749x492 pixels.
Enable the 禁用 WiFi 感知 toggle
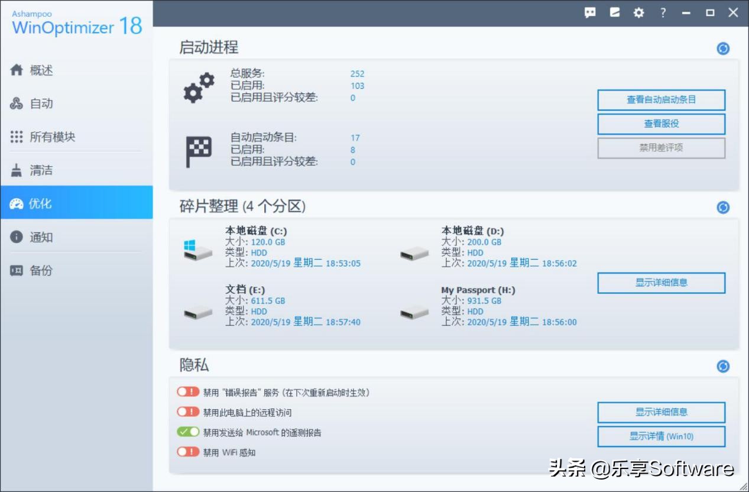(x=187, y=452)
